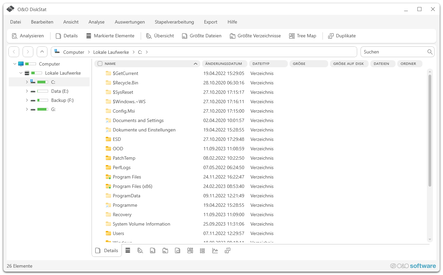
Task: Switch to bottom largest files XL tab
Action: 153,250
